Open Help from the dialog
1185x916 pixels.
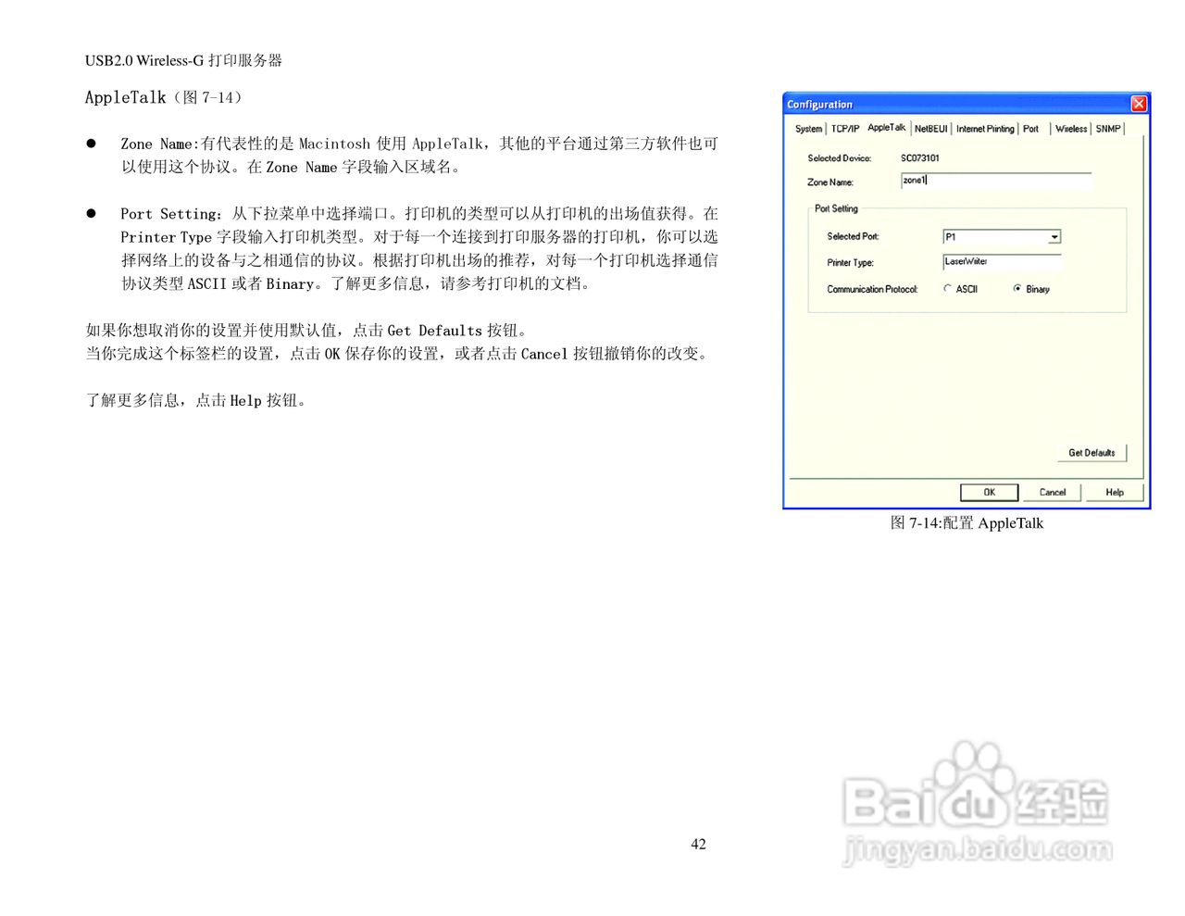coord(1114,492)
